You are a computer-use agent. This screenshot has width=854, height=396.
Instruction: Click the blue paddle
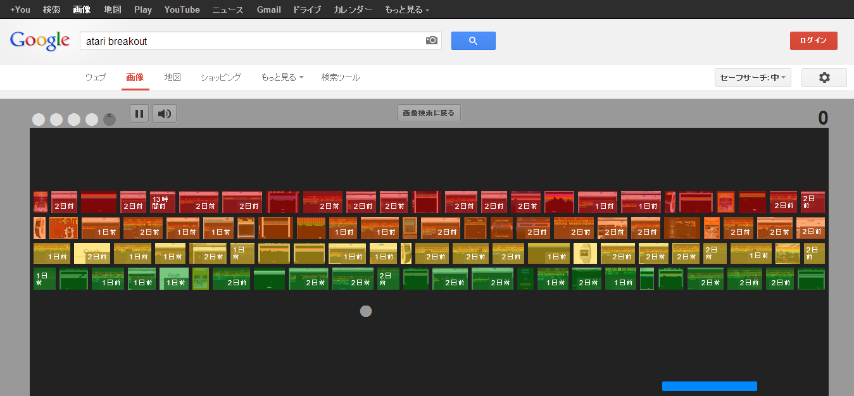709,386
